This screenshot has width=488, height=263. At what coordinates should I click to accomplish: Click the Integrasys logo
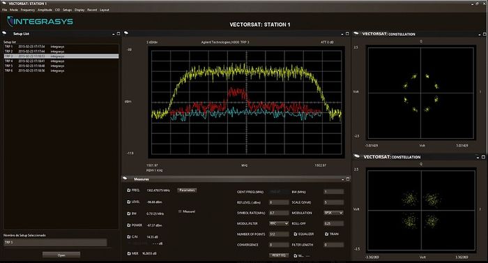point(40,21)
